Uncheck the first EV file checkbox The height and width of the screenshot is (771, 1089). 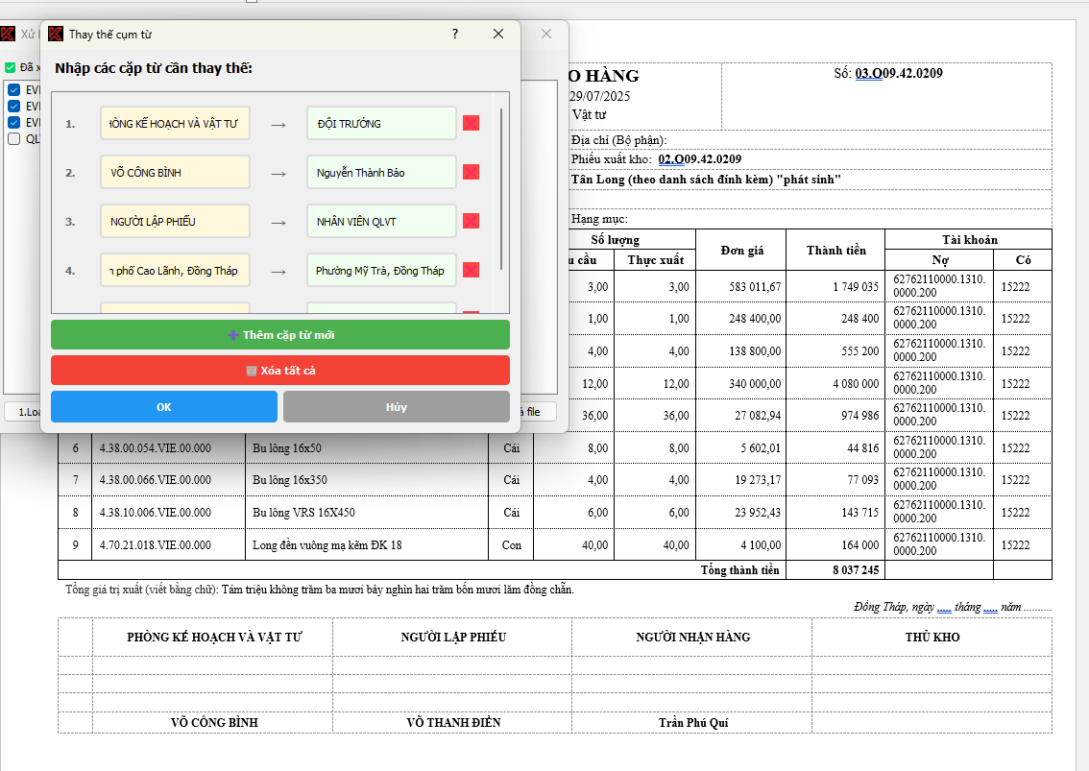(13, 90)
